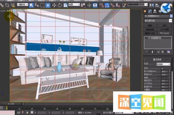Toggle Window/Crossing selection mode

48,5
